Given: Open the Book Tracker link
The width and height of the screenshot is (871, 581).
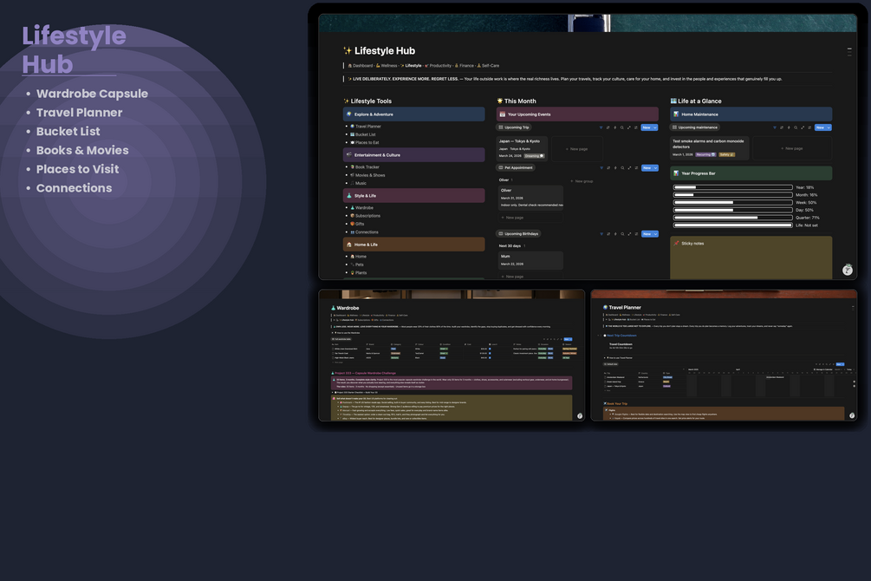Looking at the screenshot, I should pos(364,166).
